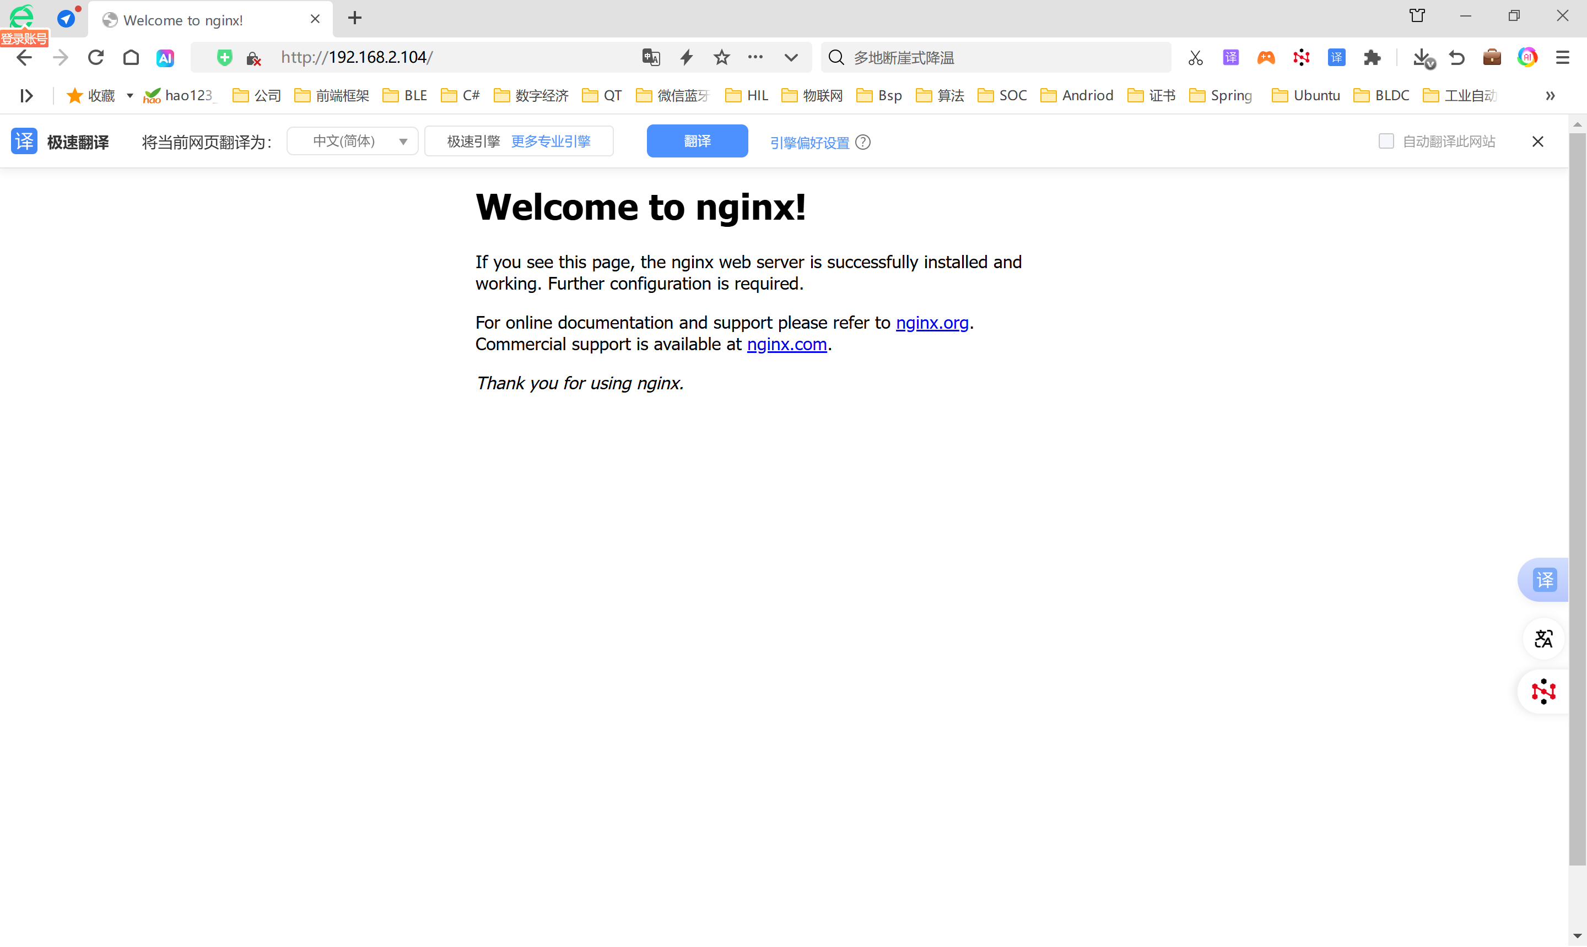Click the translate icon in address bar
Image resolution: width=1587 pixels, height=947 pixels.
tap(651, 57)
